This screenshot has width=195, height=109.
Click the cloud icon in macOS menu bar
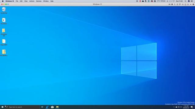143,1
